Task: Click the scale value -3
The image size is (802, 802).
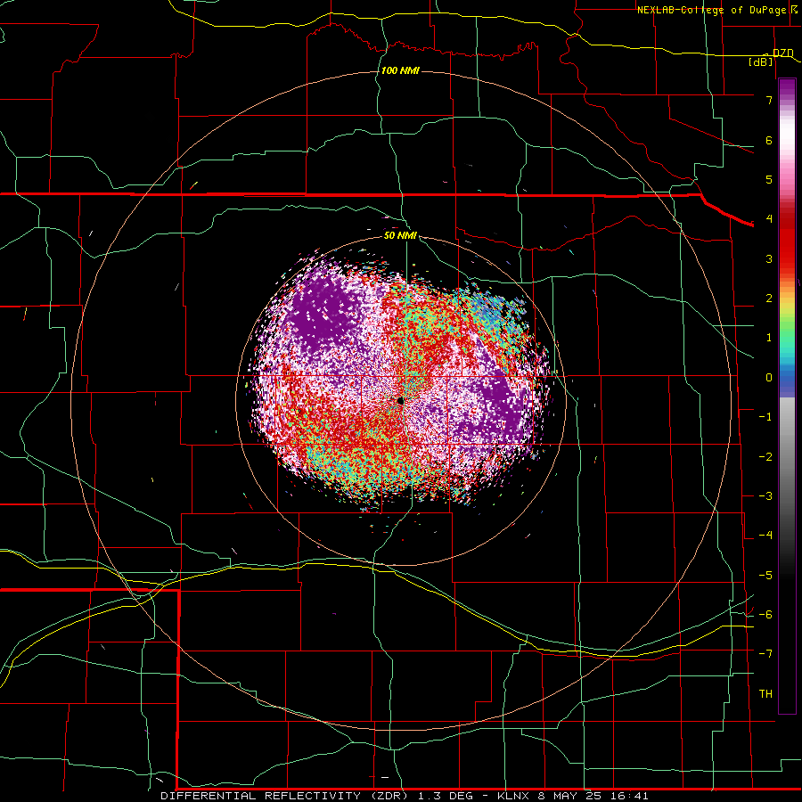Action: 765,496
